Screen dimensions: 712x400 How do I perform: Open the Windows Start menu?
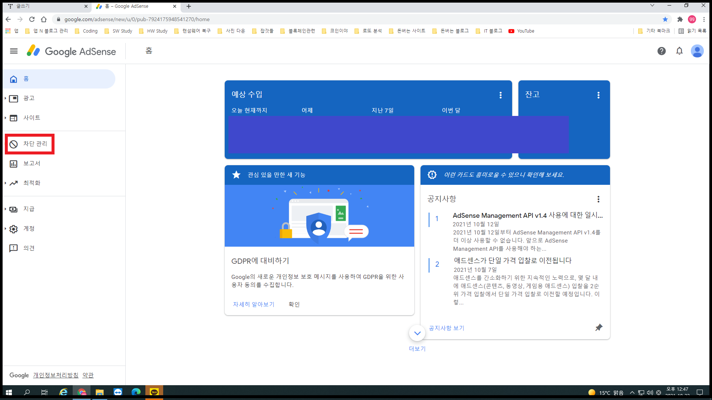tap(9, 392)
